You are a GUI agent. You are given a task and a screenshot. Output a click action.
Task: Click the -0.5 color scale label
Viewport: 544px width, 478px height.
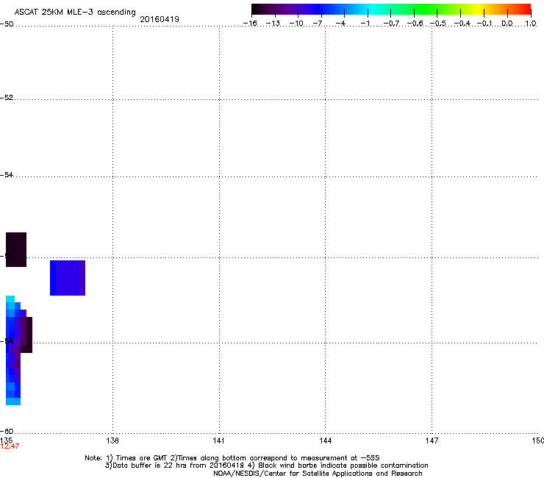point(438,24)
